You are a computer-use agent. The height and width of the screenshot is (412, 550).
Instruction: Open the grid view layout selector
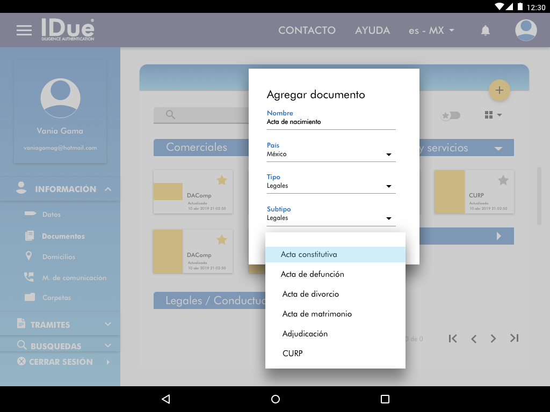(x=493, y=115)
